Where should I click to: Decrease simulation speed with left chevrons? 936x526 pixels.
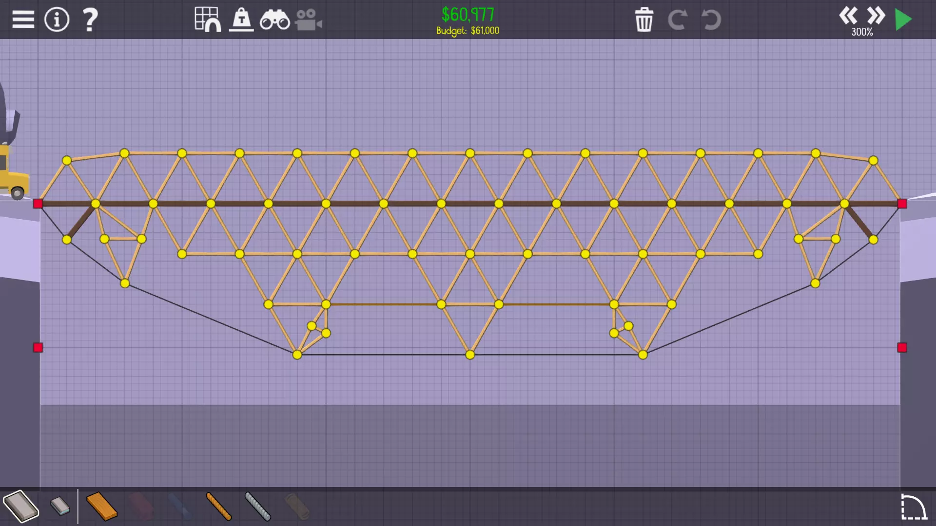pyautogui.click(x=848, y=16)
